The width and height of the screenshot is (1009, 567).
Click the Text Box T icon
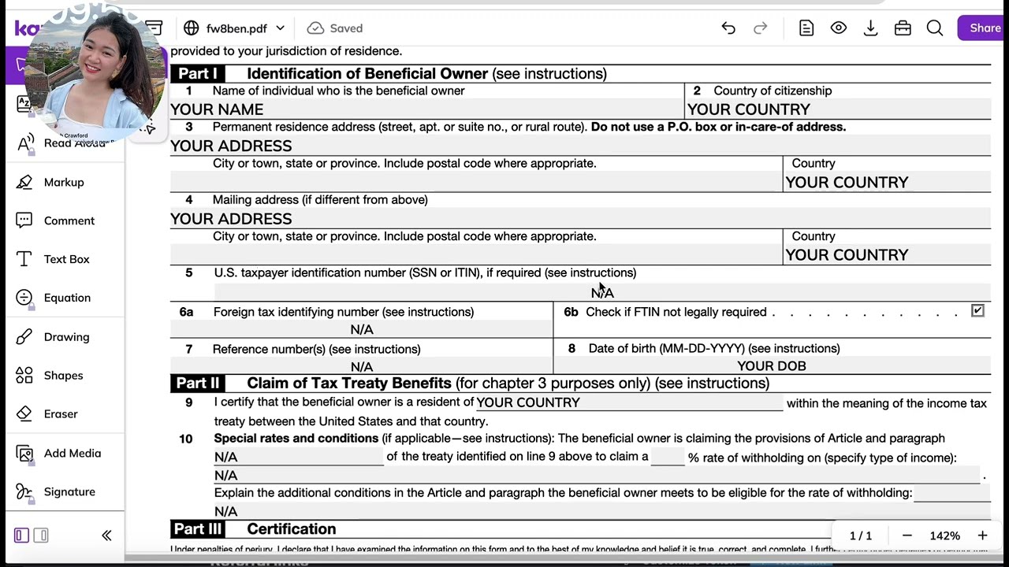24,259
